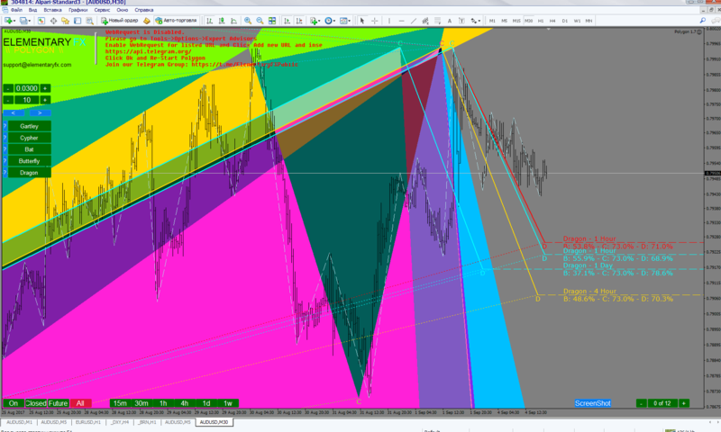
Task: Toggle the On button
Action: pos(14,403)
